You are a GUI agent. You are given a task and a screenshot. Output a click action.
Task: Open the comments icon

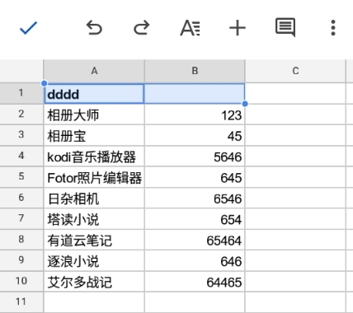coord(285,27)
